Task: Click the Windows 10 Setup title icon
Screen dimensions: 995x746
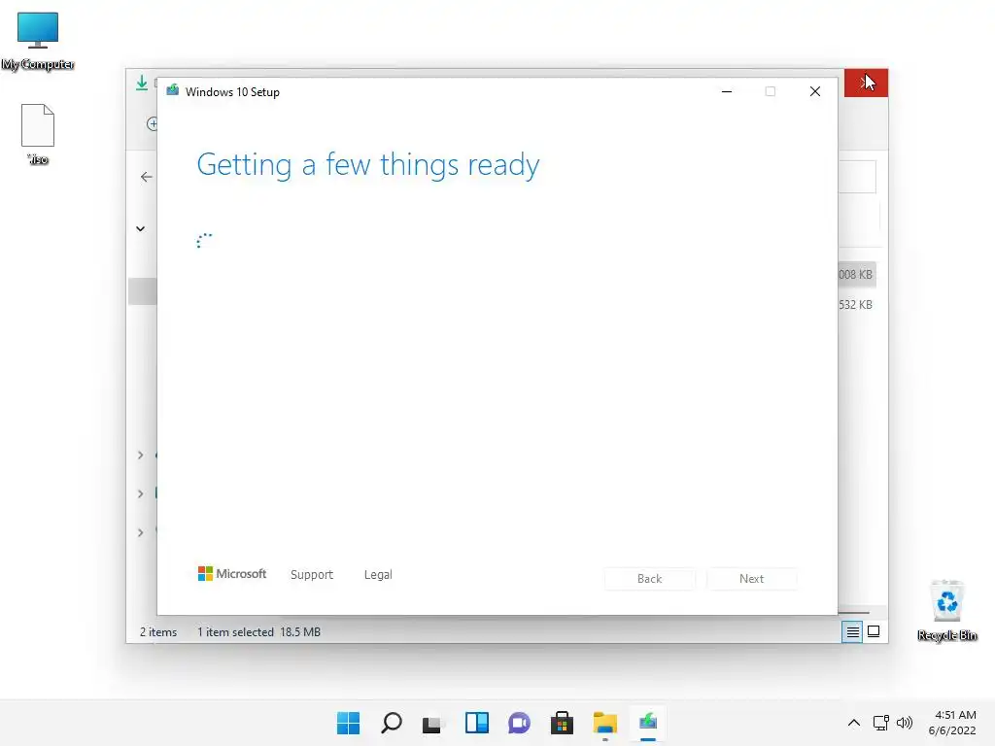Action: point(173,90)
